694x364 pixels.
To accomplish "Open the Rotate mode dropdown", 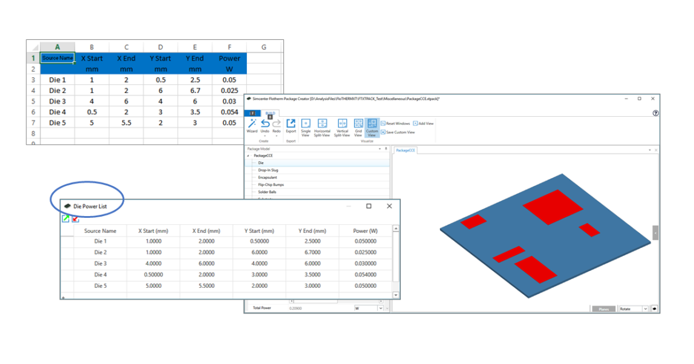I will [x=645, y=308].
